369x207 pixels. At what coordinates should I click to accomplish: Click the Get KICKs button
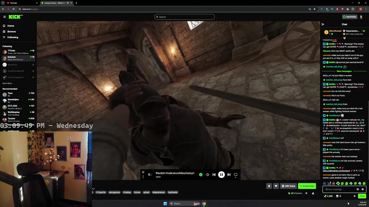click(x=349, y=17)
